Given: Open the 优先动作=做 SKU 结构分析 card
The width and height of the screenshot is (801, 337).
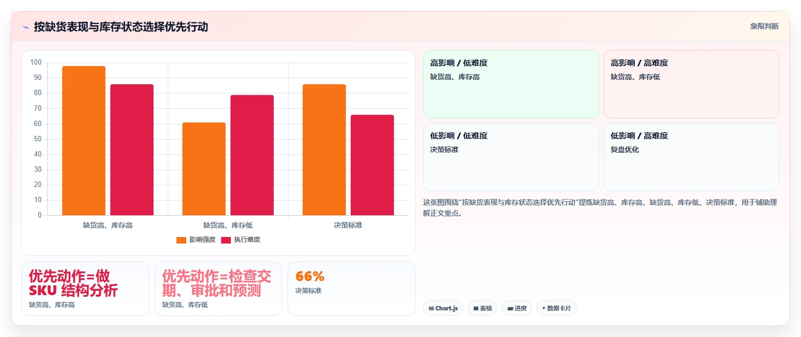Looking at the screenshot, I should 85,289.
